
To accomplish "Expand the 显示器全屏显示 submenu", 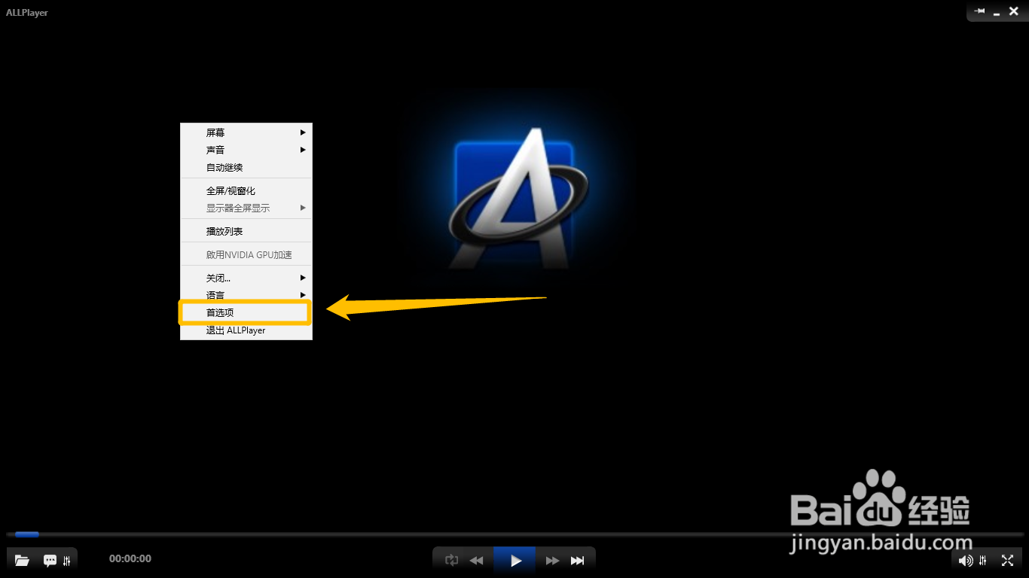I will click(246, 208).
